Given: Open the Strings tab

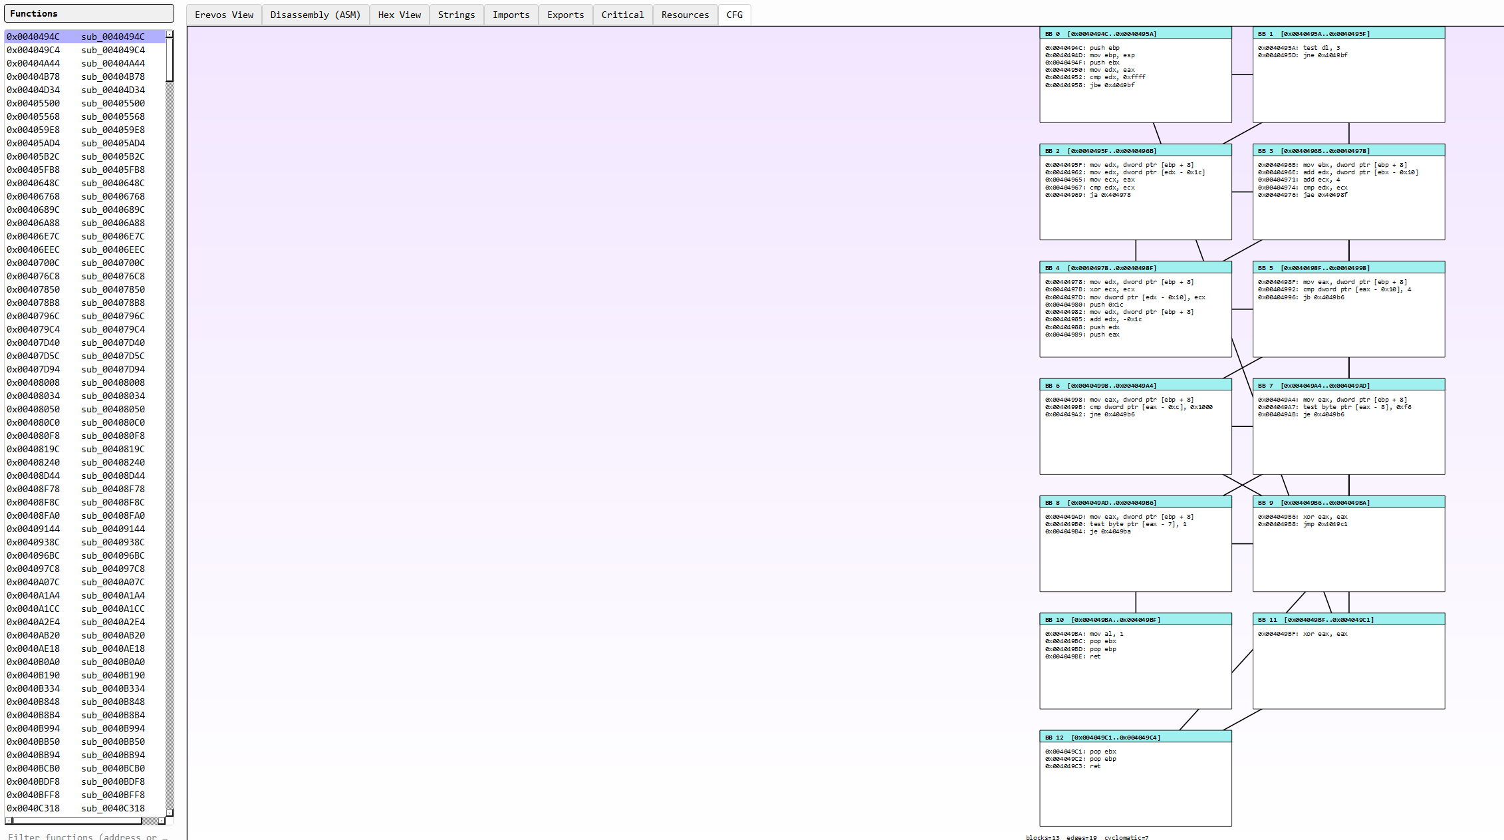Looking at the screenshot, I should click(x=456, y=15).
